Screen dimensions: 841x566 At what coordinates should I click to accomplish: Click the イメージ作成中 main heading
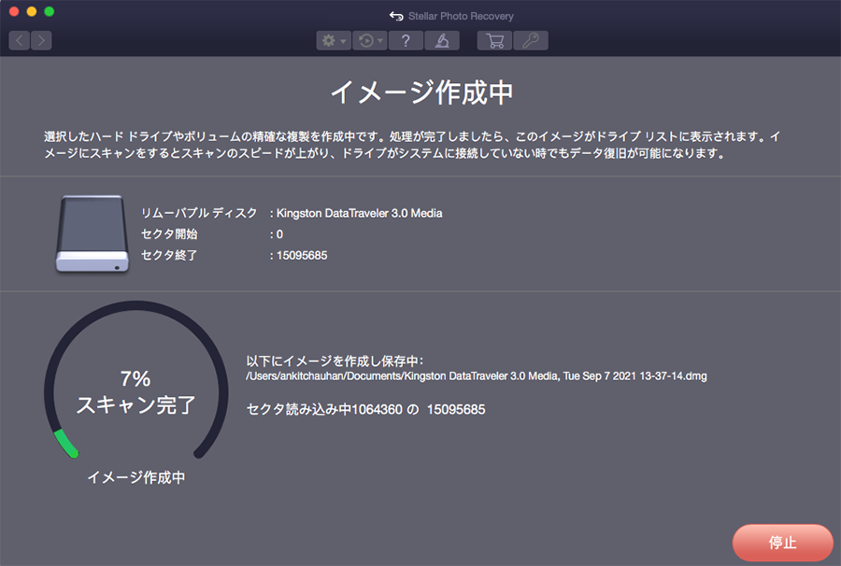421,92
